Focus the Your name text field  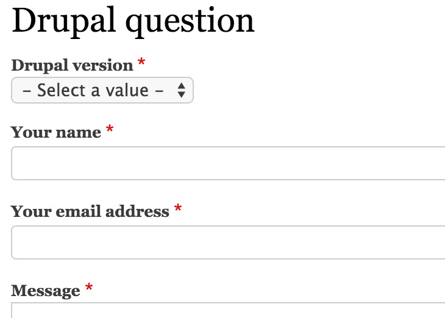(x=228, y=163)
